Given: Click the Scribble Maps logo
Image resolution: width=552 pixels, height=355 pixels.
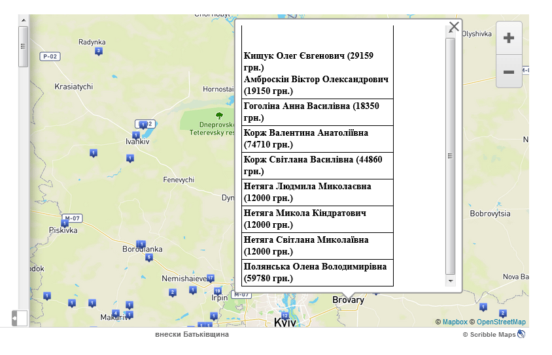Looking at the screenshot, I should pos(521,334).
